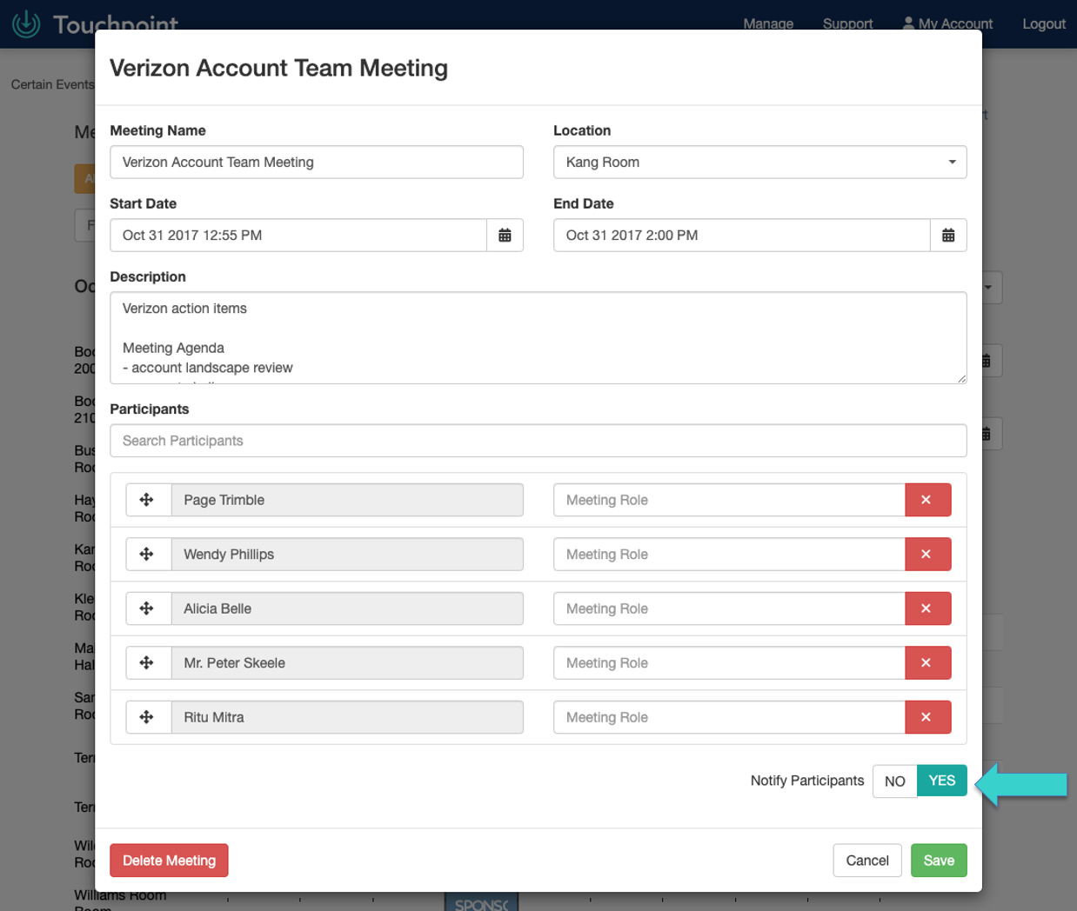1077x911 pixels.
Task: Click the move handle for Page Trimble
Action: tap(147, 500)
